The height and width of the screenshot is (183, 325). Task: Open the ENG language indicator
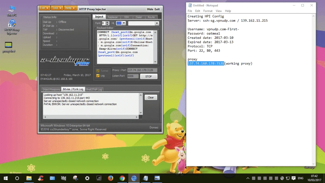[301, 178]
